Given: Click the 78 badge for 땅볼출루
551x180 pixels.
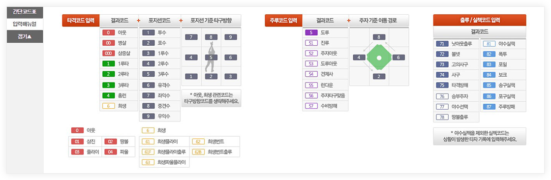Looking at the screenshot, I should (x=442, y=117).
